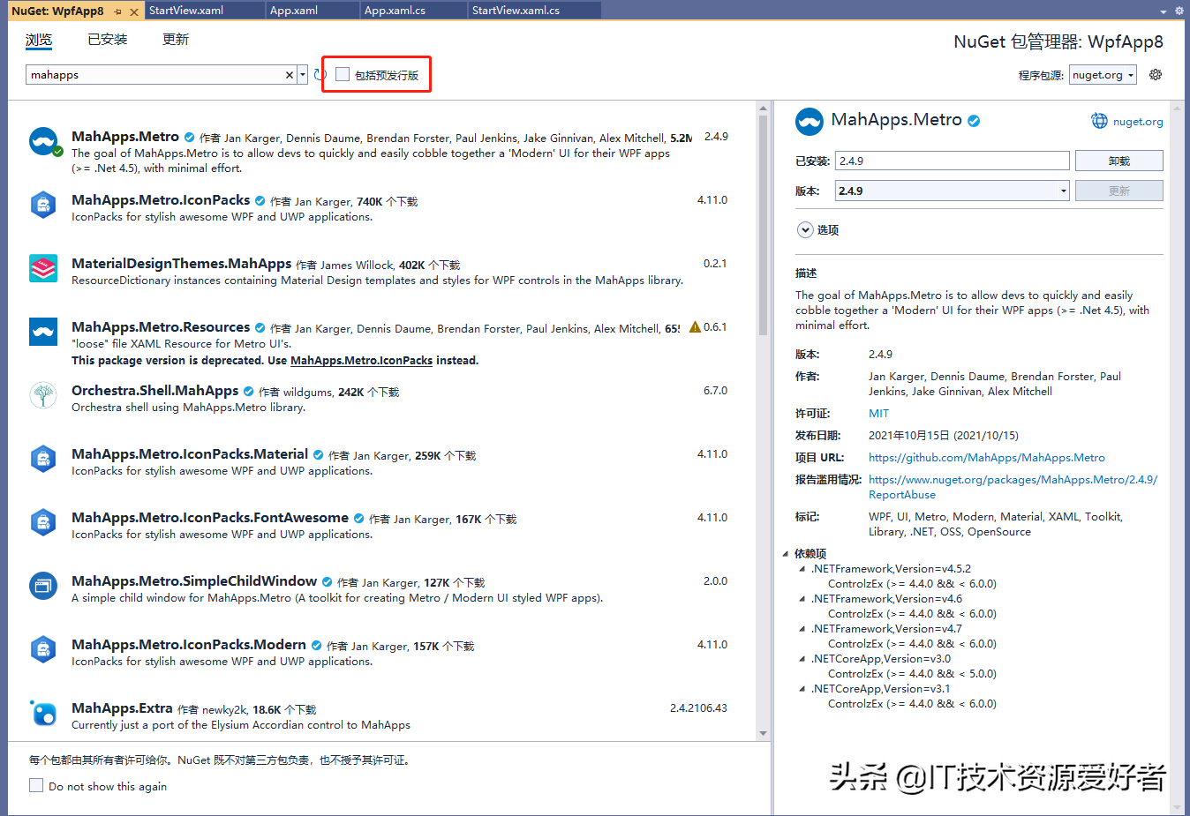Open tab overflow dropdown at top right
Viewport: 1190px width, 816px height.
(1164, 11)
